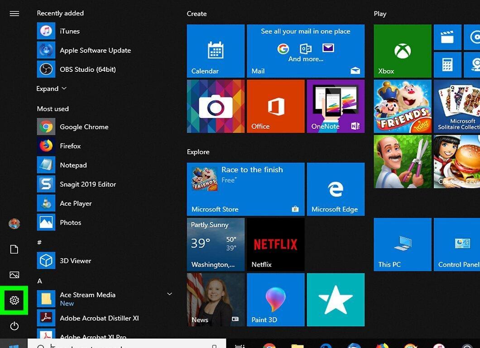
Task: Click the user account avatar
Action: (14, 224)
